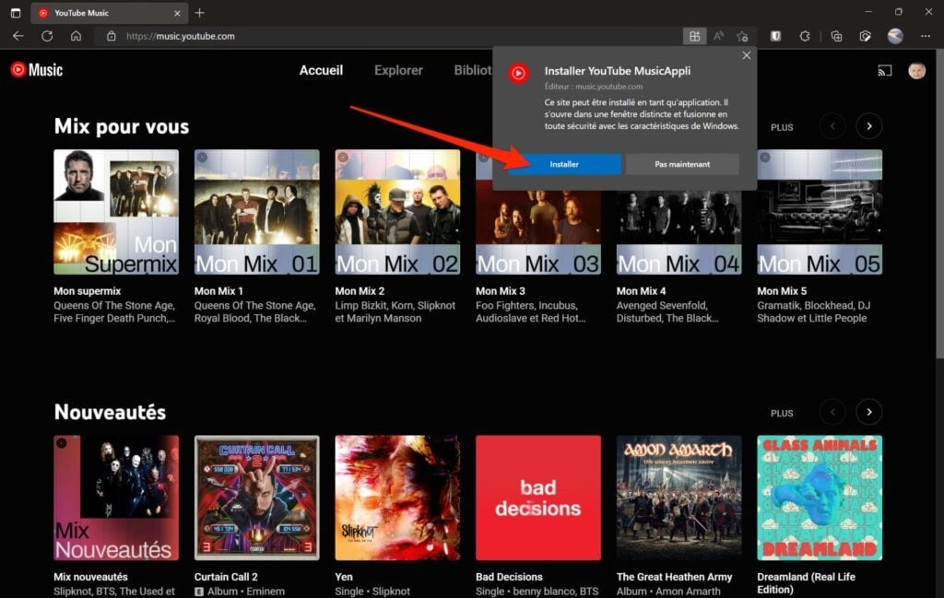Click the Mon Mix 1 title
This screenshot has height=598, width=944.
tap(218, 291)
